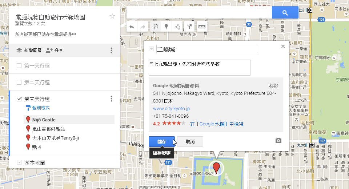Click the red marker on the map
The height and width of the screenshot is (189, 349).
click(x=216, y=168)
